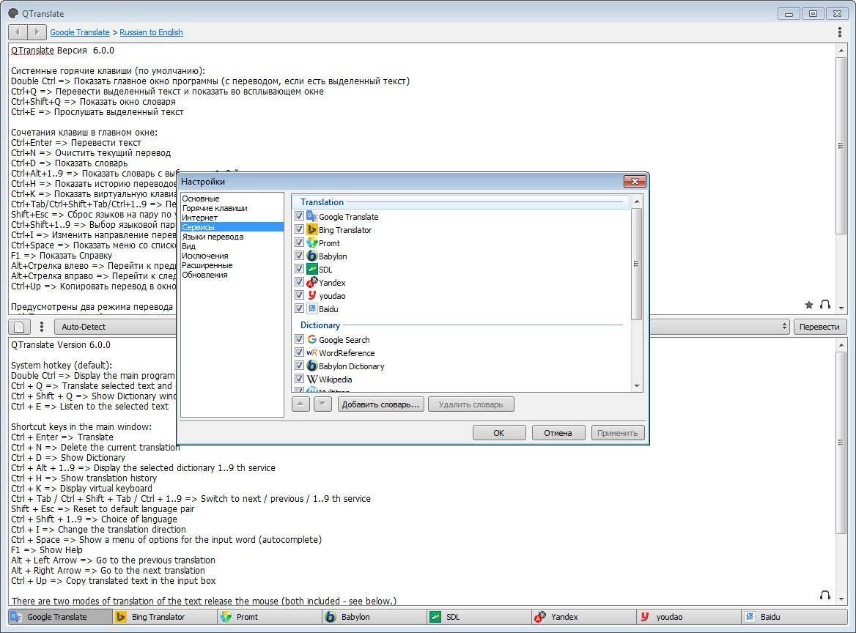The height and width of the screenshot is (633, 856).
Task: Switch to Baidu tab at bottom
Action: (794, 617)
